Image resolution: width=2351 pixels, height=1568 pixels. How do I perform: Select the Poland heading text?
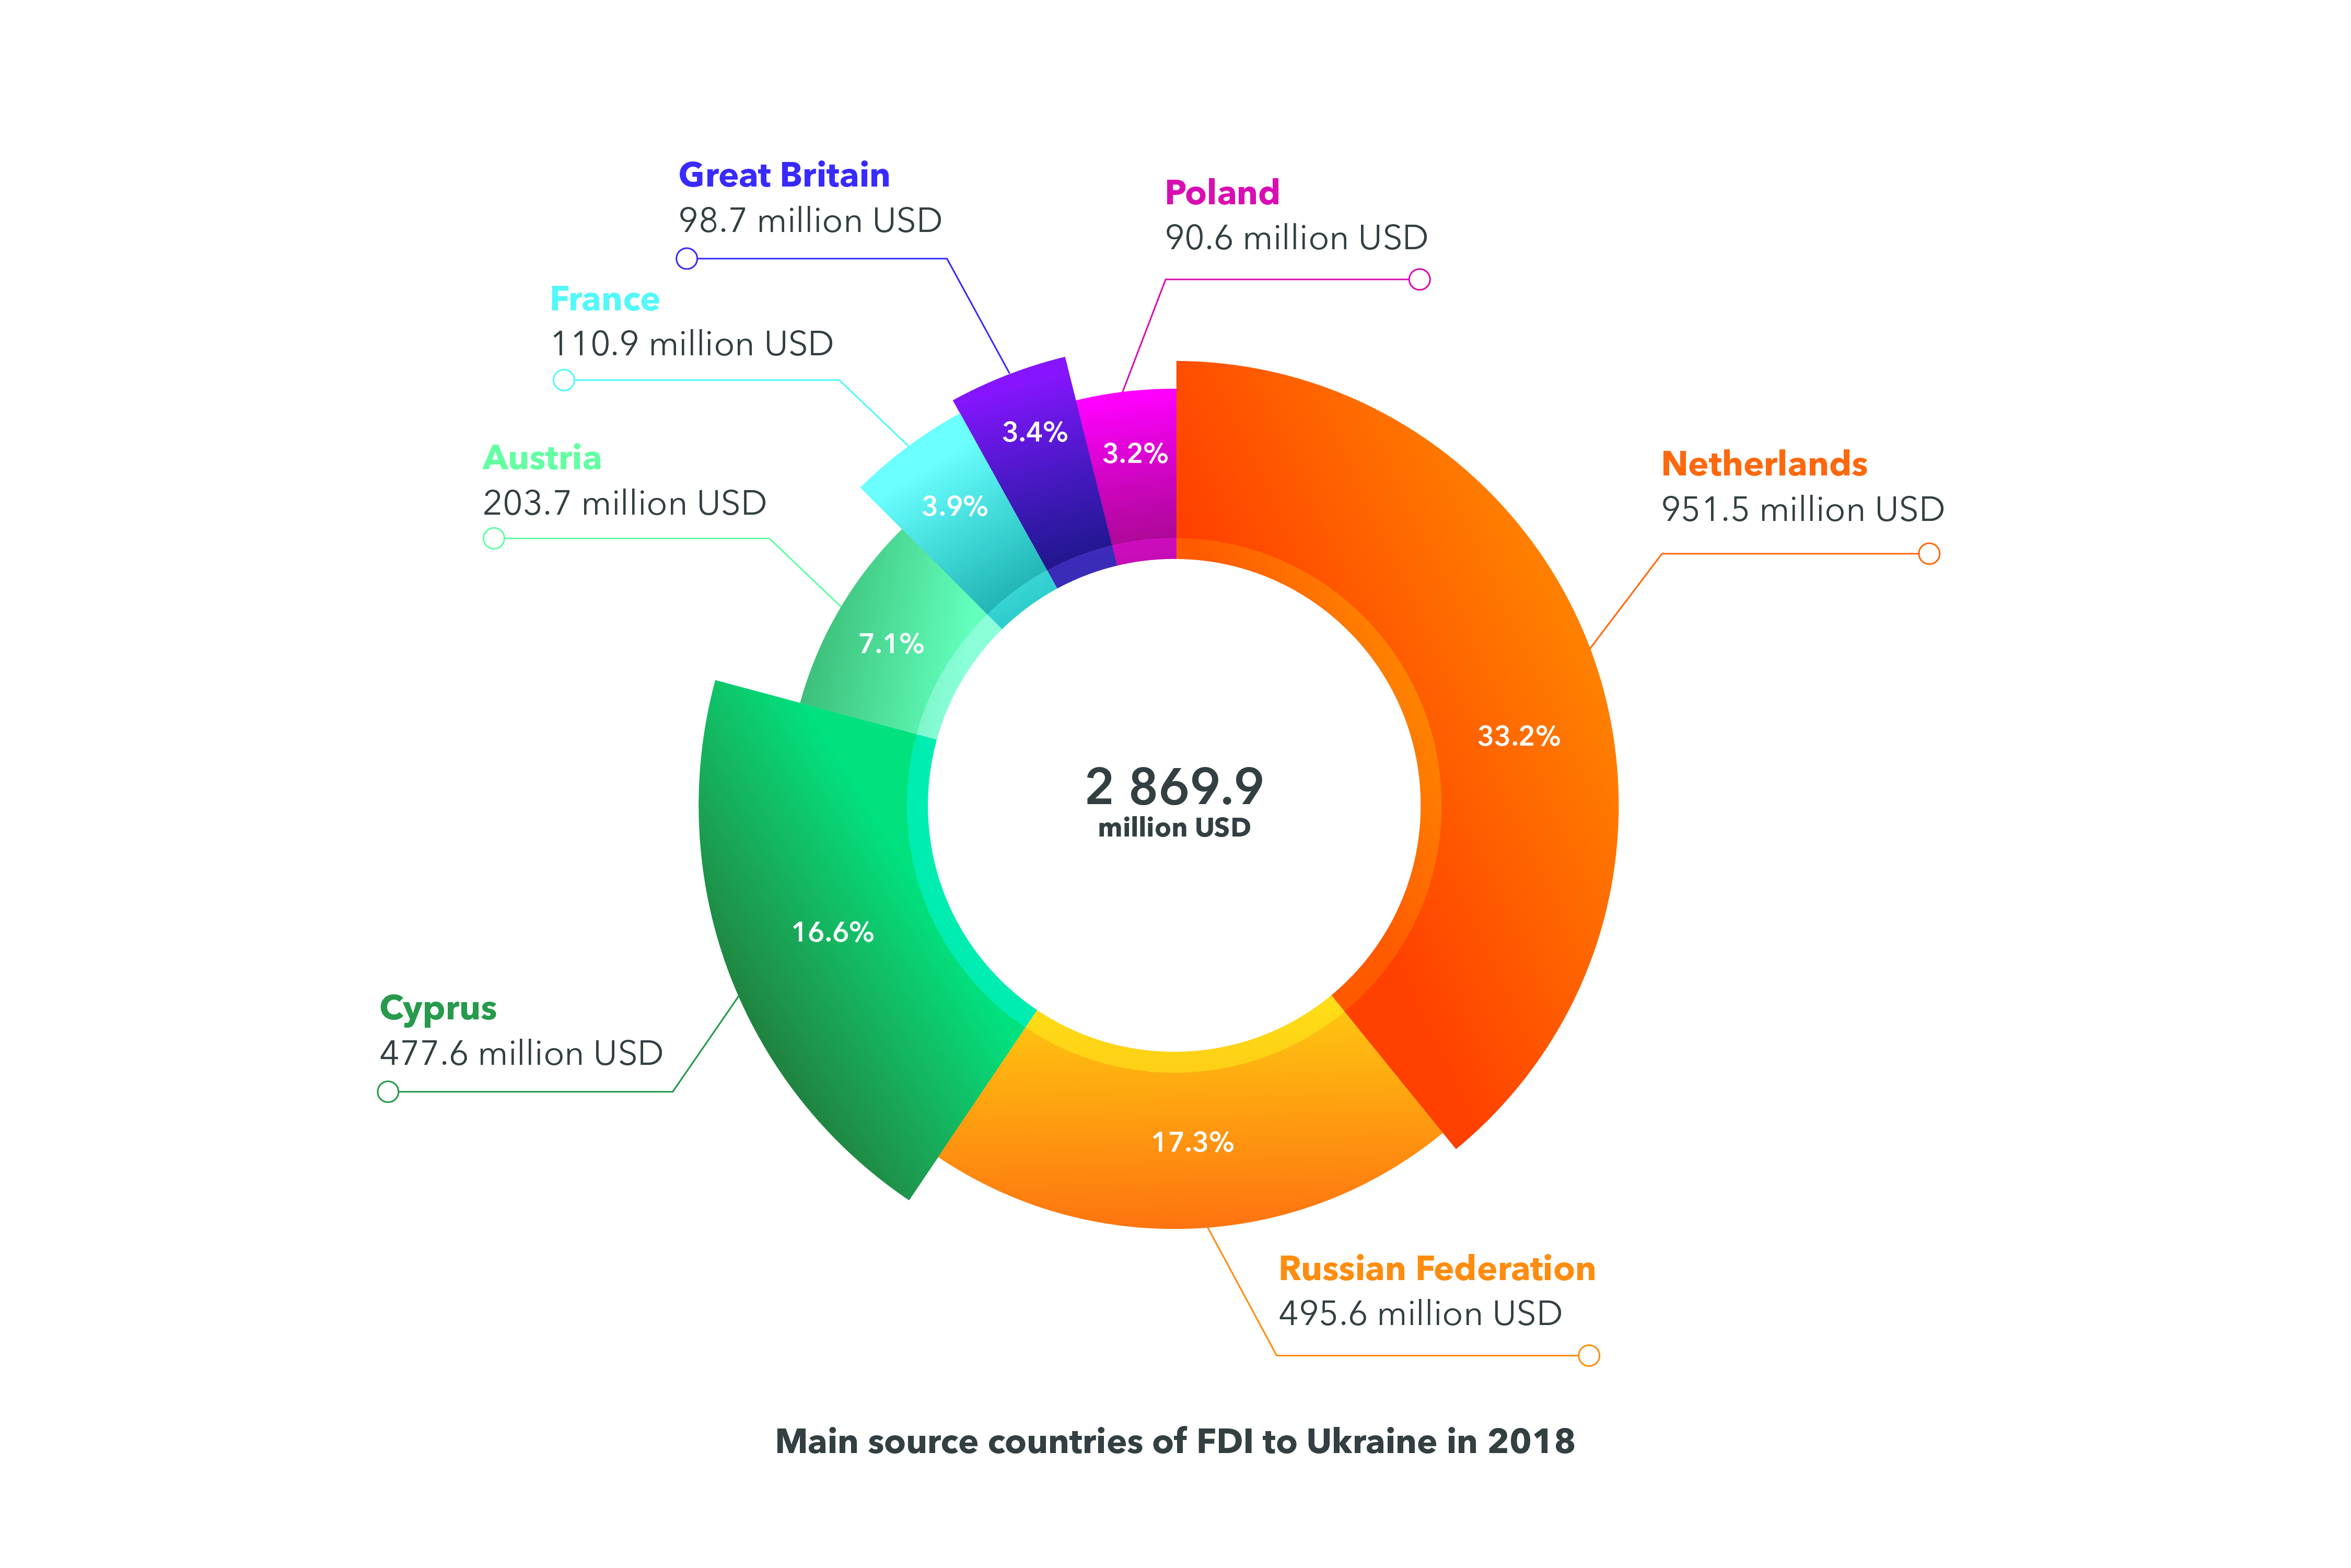pos(1222,192)
